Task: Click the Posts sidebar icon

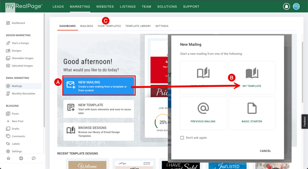Action: tap(8, 114)
